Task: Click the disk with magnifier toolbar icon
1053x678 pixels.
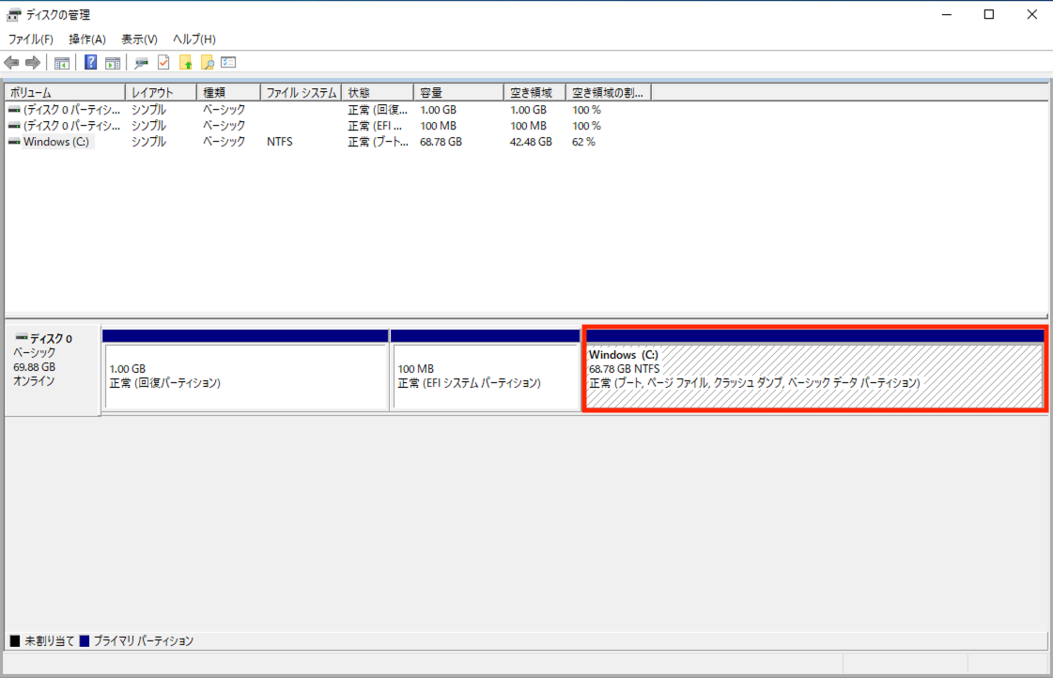Action: 141,63
